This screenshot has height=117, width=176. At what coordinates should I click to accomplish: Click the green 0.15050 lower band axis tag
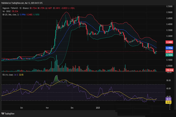[169, 55]
